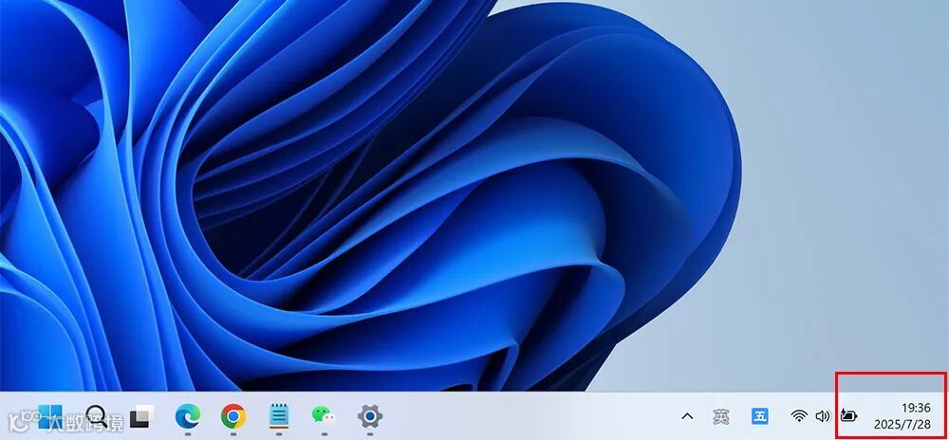Launch Google Chrome from the taskbar
The image size is (949, 440).
click(x=233, y=416)
